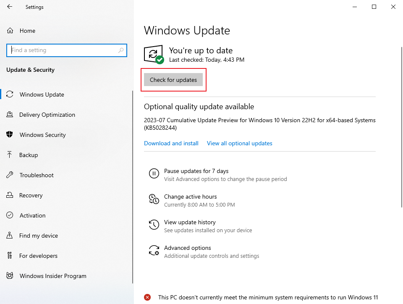Click the up-to-date status icon with green check

click(x=154, y=55)
